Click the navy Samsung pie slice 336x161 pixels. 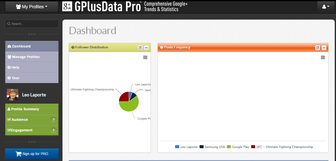(133, 96)
